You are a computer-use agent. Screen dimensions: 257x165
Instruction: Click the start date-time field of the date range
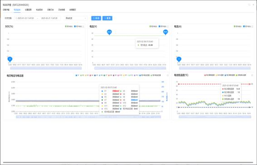click(x=26, y=18)
